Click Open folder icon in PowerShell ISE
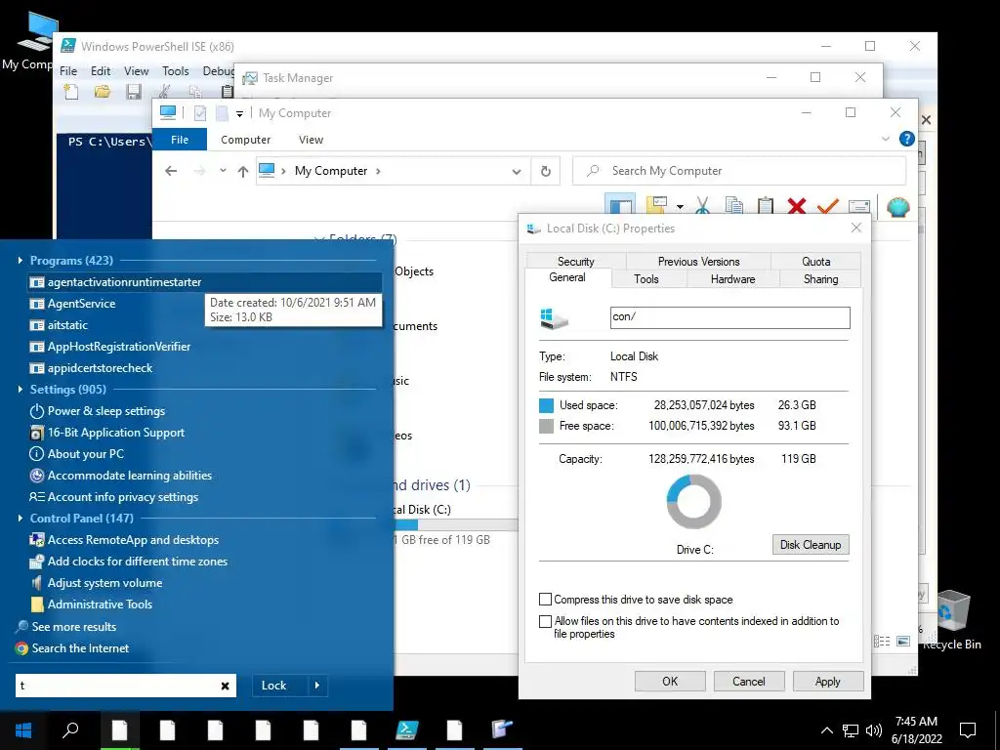The height and width of the screenshot is (750, 1000). [102, 92]
